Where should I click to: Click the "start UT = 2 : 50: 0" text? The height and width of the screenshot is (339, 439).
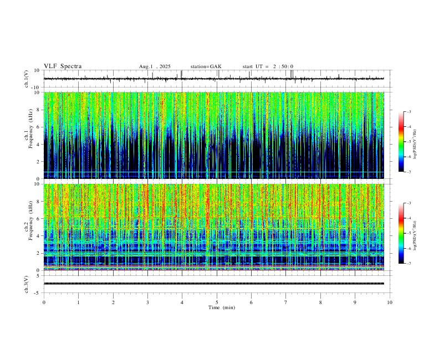(x=268, y=66)
